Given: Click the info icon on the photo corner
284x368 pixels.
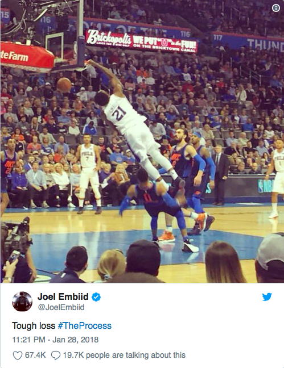Looking at the screenshot, I should click(276, 8).
